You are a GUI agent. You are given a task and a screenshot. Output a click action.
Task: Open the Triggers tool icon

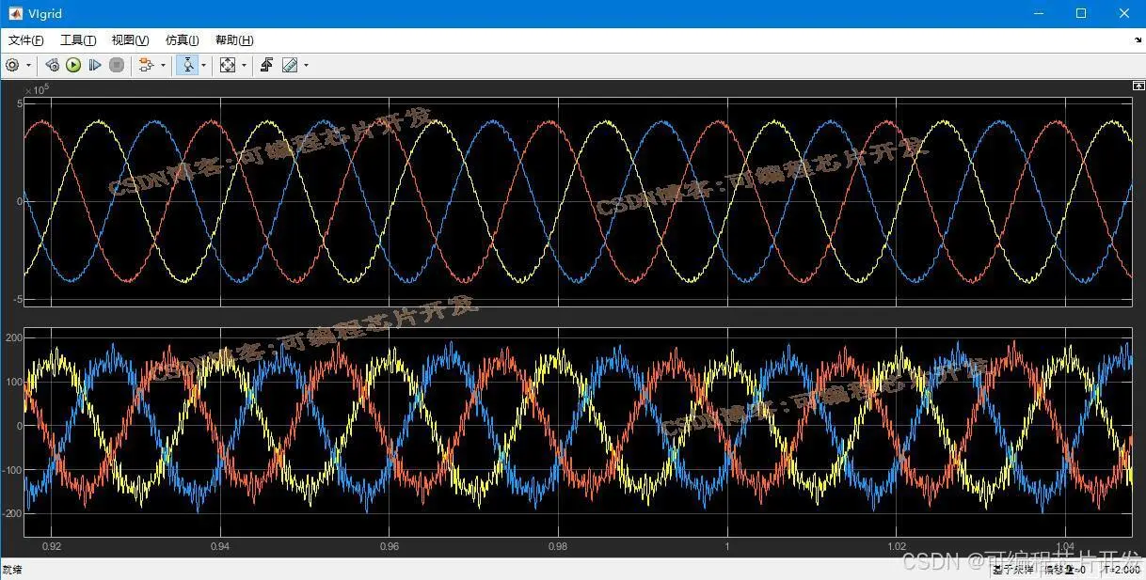pyautogui.click(x=267, y=65)
